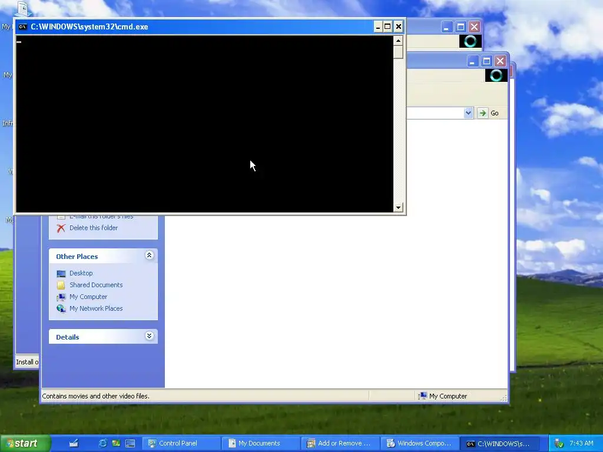Click the security shield tray icon
Image resolution: width=603 pixels, height=452 pixels.
click(559, 444)
